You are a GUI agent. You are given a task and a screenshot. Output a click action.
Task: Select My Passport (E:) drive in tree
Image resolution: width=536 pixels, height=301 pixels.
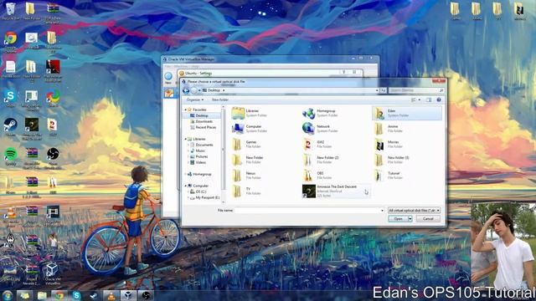click(x=207, y=197)
